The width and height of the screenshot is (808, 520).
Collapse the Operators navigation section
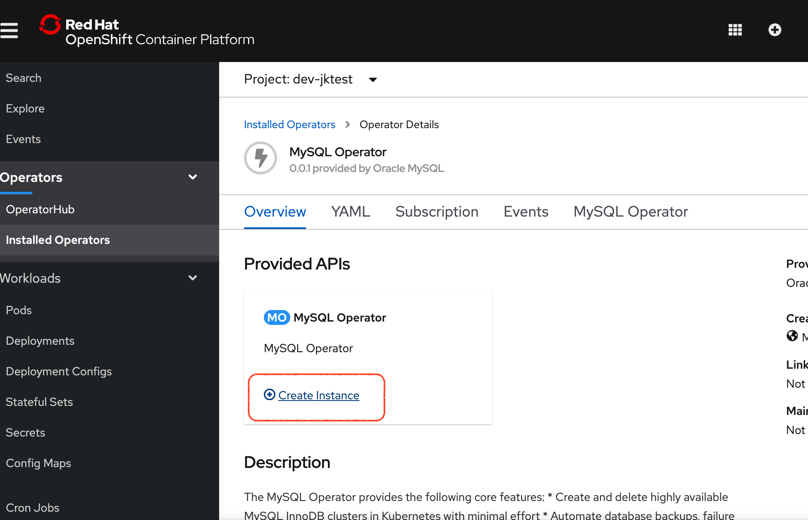point(192,177)
